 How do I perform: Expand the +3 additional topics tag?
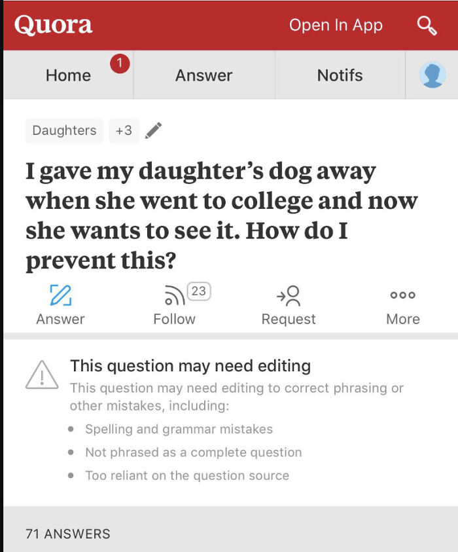(124, 130)
